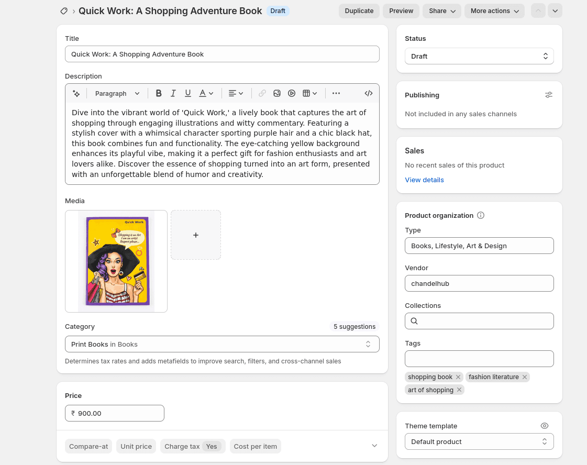The width and height of the screenshot is (587, 465).
Task: Show the 5 suggestions for category
Action: [x=355, y=327]
